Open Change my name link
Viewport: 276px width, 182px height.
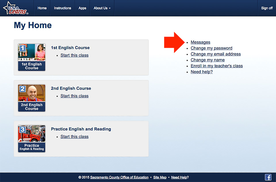(208, 60)
